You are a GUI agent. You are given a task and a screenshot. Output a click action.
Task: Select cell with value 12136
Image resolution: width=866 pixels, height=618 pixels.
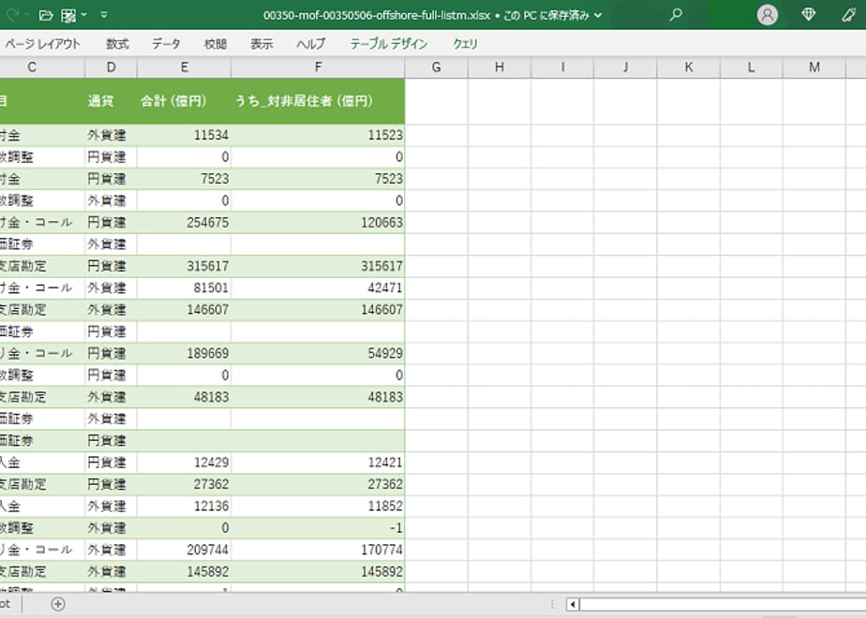coord(184,506)
